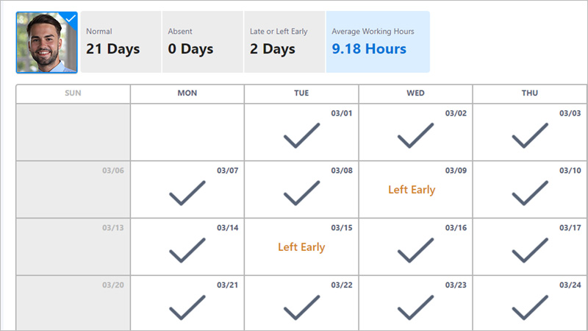The image size is (588, 331).
Task: Select the Absent 0 Days card
Action: (x=202, y=42)
